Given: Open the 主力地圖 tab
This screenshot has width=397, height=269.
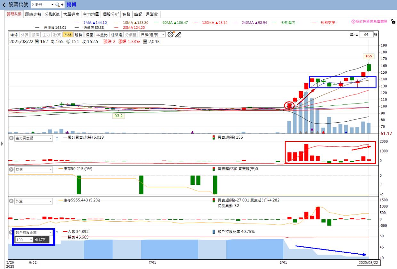Looking at the screenshot, I should click(x=91, y=14).
